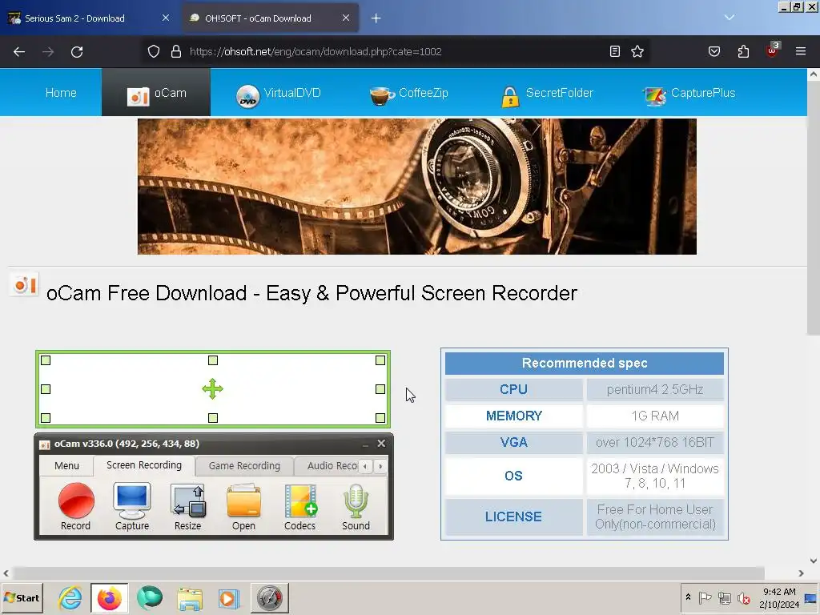Close the OH!SOFT oCam Download tab

click(346, 18)
